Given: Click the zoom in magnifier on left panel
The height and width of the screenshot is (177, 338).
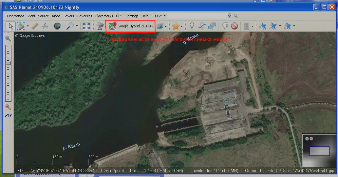Looking at the screenshot, I should [8, 39].
